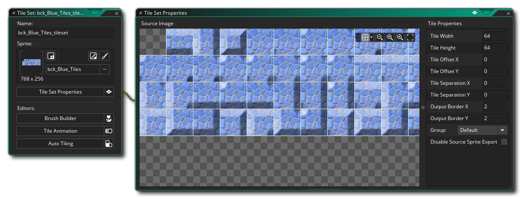The width and height of the screenshot is (522, 199).
Task: Zoom in on the source image
Action: pyautogui.click(x=400, y=37)
